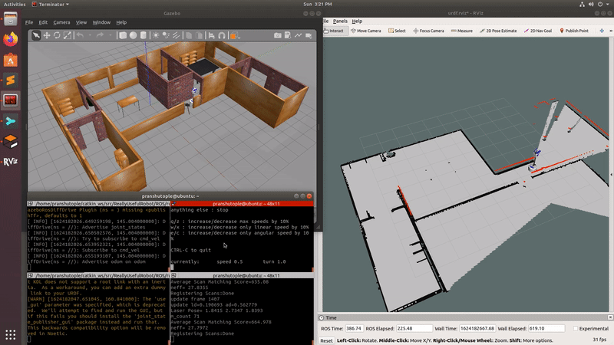Image resolution: width=614 pixels, height=345 pixels.
Task: Select the Focus Camera tool in RViz
Action: 428,31
